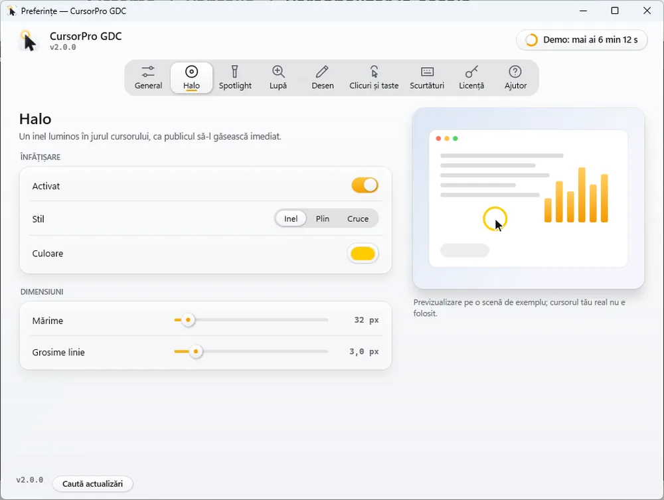Open the yellow Culoare color swatch
The width and height of the screenshot is (664, 500).
[363, 254]
